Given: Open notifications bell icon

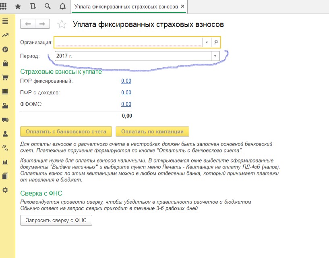Looking at the screenshot, I should (62, 6).
